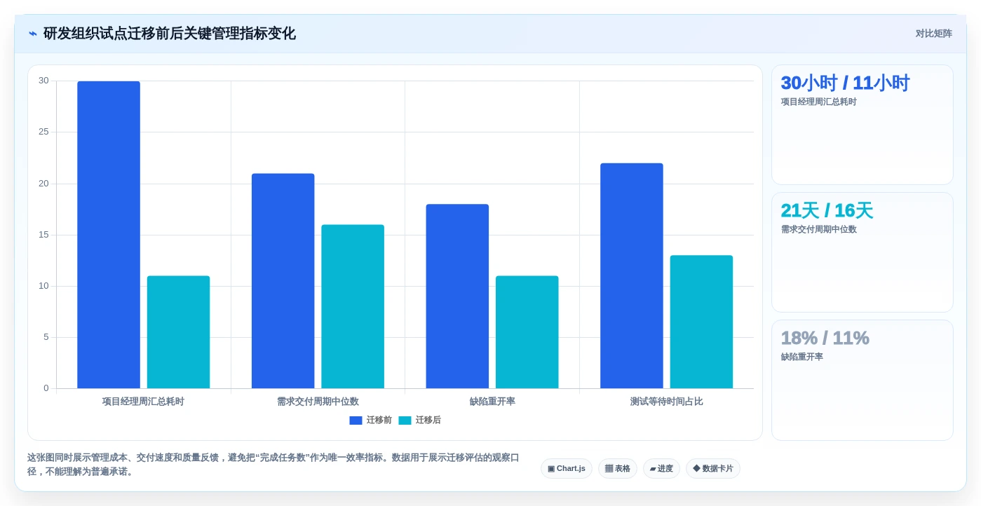Image resolution: width=981 pixels, height=506 pixels.
Task: Click the 项目经理周汇总耗时 card caption
Action: click(819, 102)
